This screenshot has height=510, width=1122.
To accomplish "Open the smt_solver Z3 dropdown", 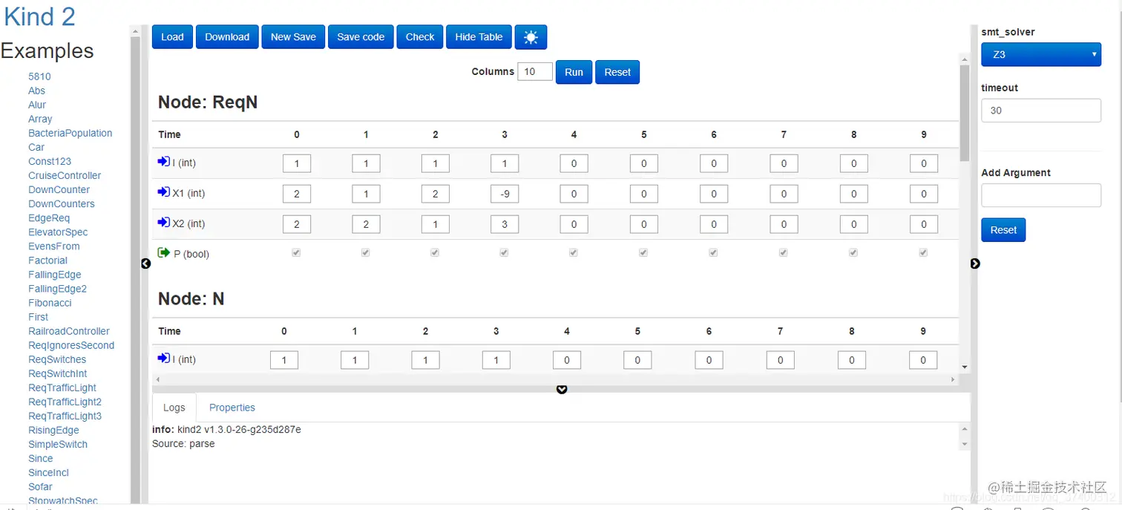I will [1041, 54].
